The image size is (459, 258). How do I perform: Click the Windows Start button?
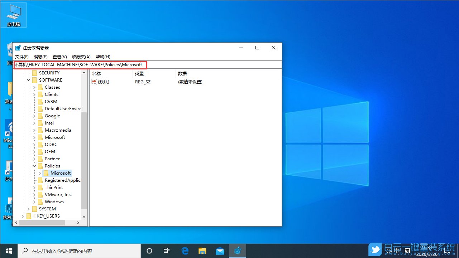9,250
